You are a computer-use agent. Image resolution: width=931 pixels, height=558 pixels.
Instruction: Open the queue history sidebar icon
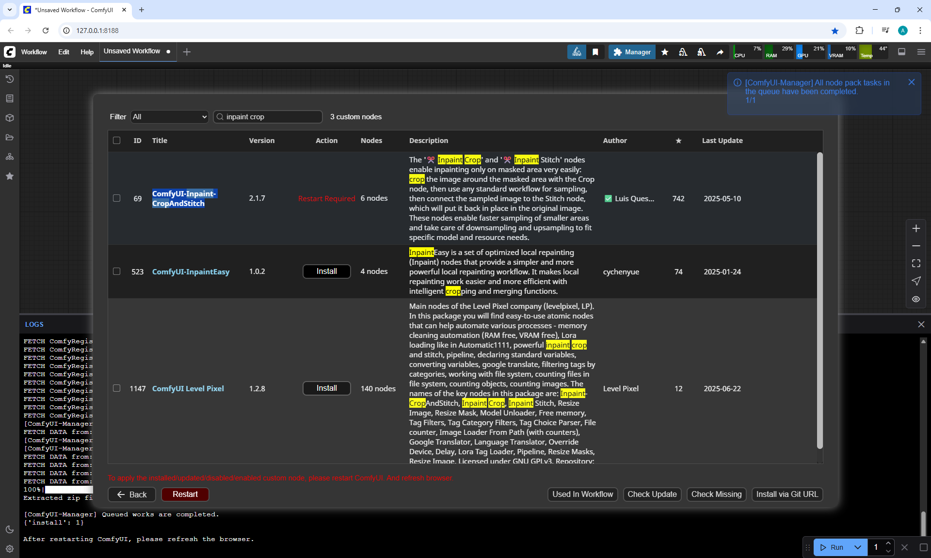point(10,79)
